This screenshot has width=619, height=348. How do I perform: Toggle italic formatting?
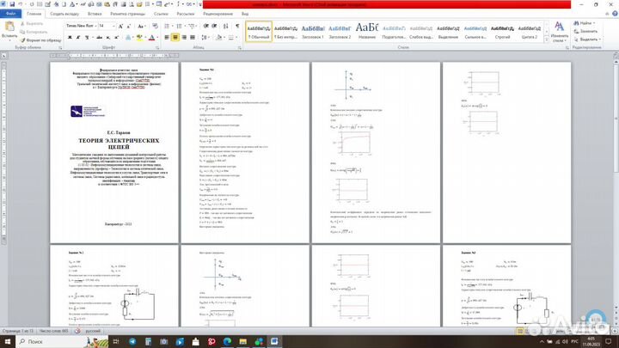pos(77,39)
